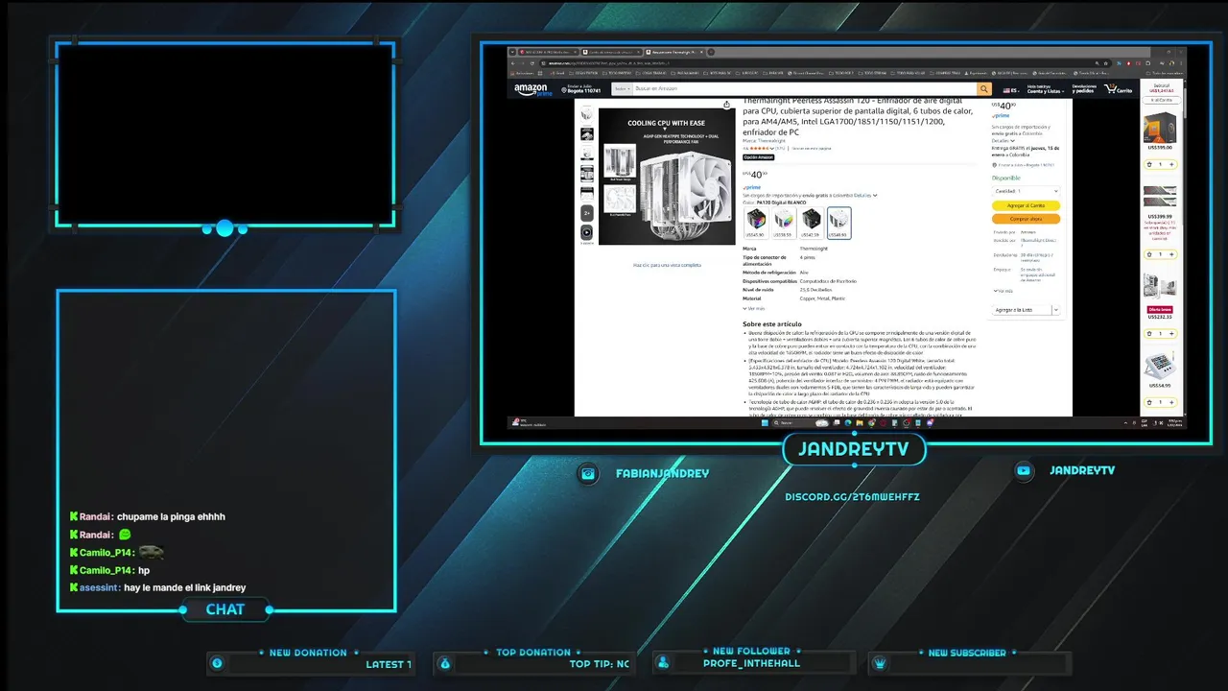Expand Ver más in the buy box
Screen dimensions: 1228x691
[x=1004, y=291]
